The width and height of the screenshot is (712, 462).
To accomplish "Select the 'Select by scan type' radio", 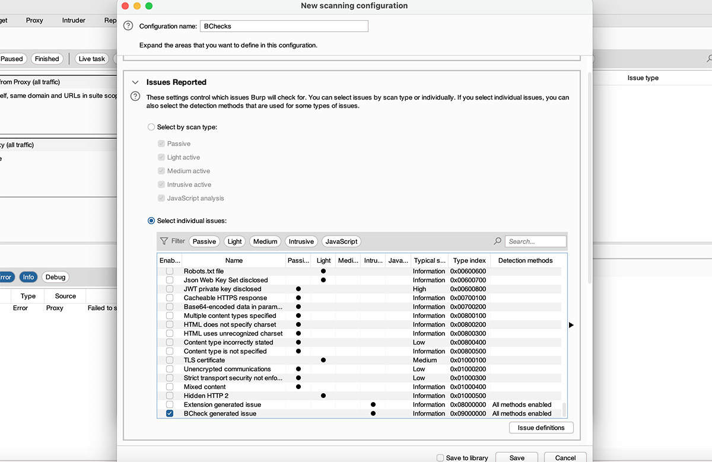I will 151,127.
